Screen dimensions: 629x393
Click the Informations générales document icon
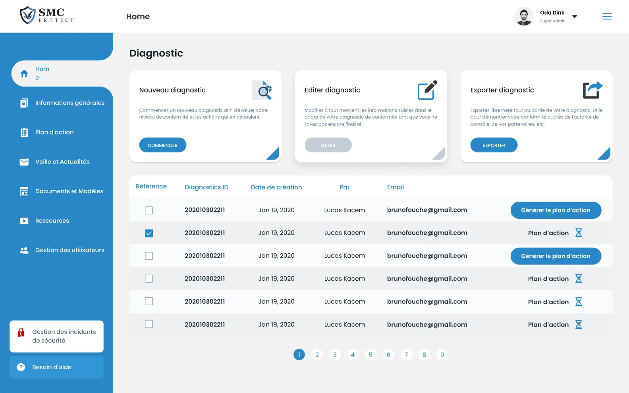click(24, 103)
